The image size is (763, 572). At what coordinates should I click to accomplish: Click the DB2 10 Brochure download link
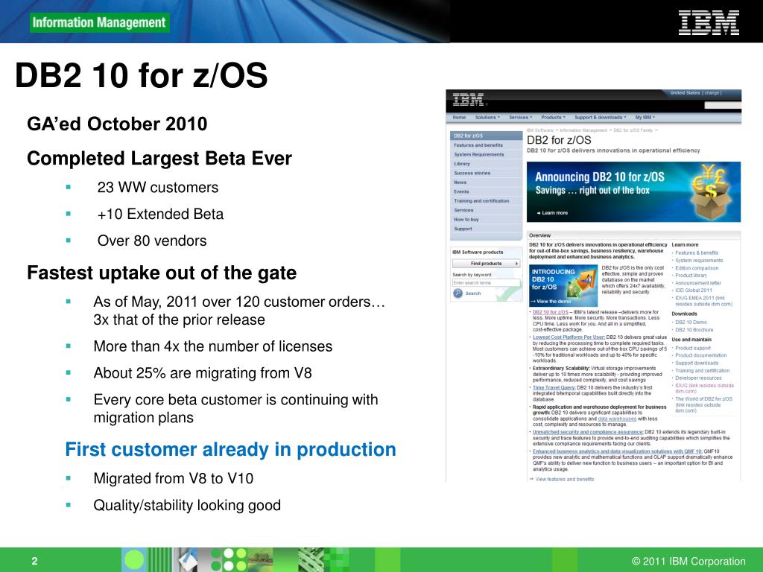[694, 330]
